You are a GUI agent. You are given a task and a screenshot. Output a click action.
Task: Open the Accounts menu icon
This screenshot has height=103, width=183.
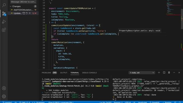(x=4, y=88)
